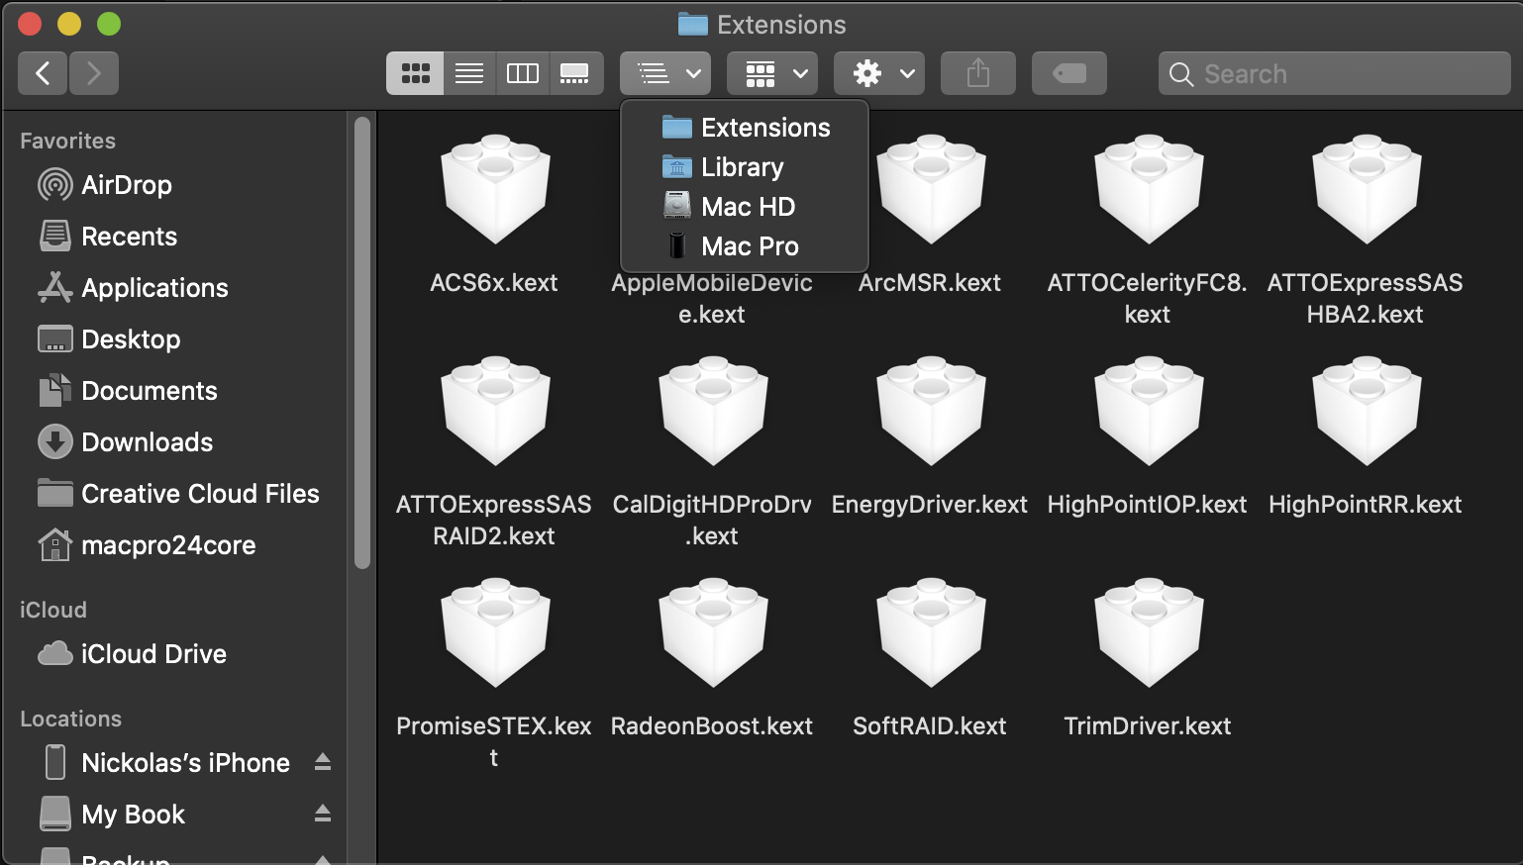Select the ATTOExpressSASRAID2.kext file
Viewport: 1523px width, 865px height.
point(494,451)
